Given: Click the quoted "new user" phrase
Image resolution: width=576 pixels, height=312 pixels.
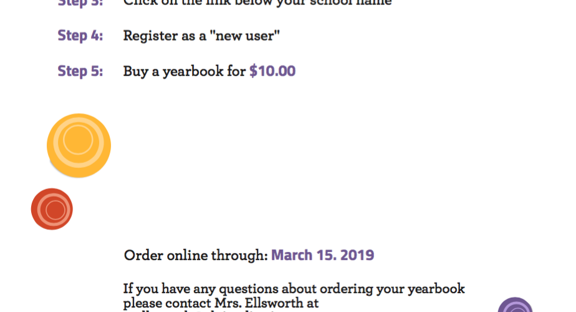Looking at the screenshot, I should point(244,36).
